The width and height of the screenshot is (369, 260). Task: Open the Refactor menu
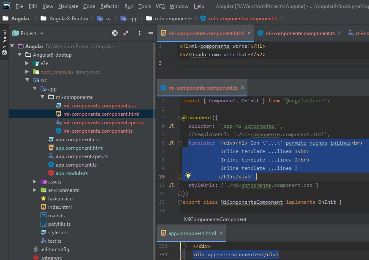[x=110, y=6]
